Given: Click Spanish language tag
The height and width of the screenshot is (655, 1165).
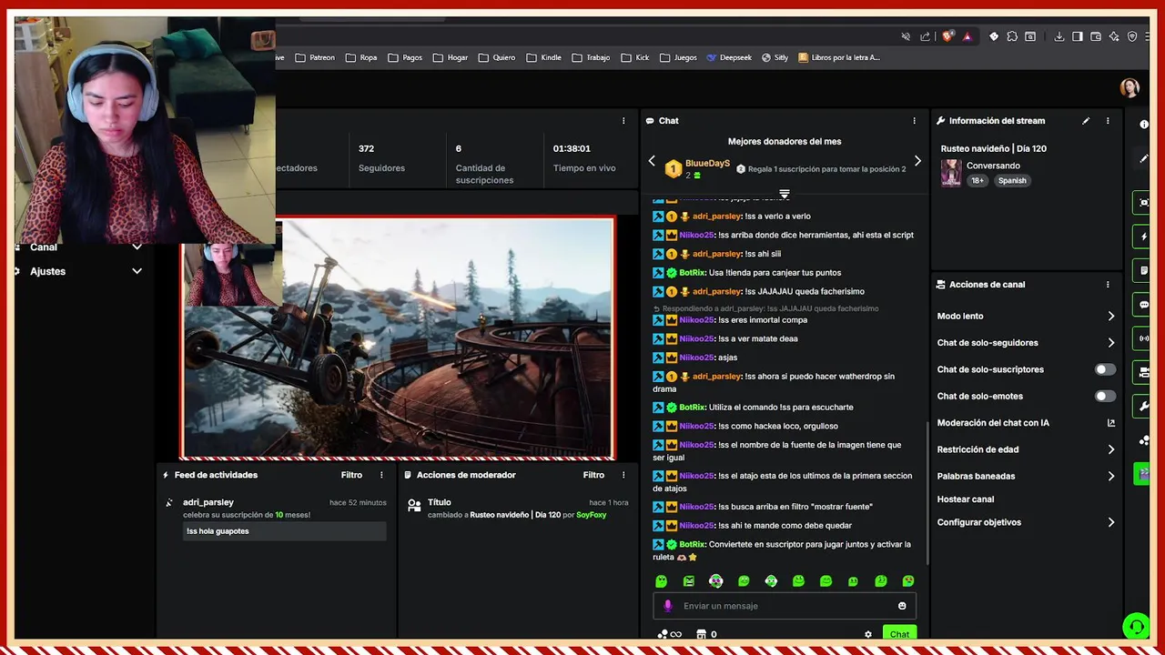Looking at the screenshot, I should click(1012, 180).
